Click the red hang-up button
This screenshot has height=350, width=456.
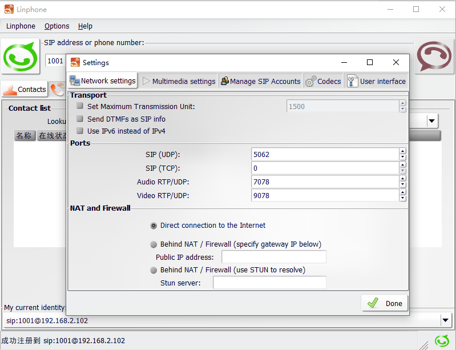[434, 56]
